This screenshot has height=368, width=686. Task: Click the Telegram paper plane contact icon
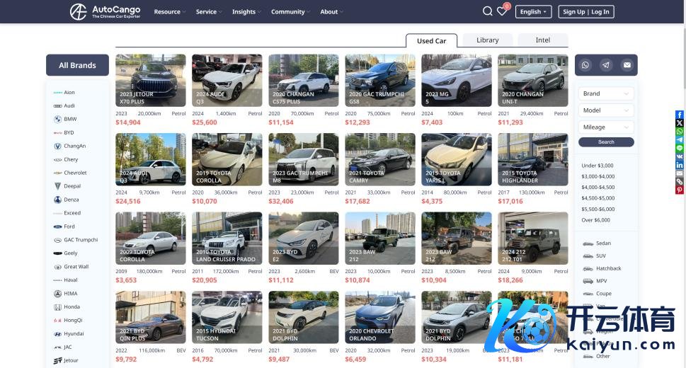[x=606, y=65]
